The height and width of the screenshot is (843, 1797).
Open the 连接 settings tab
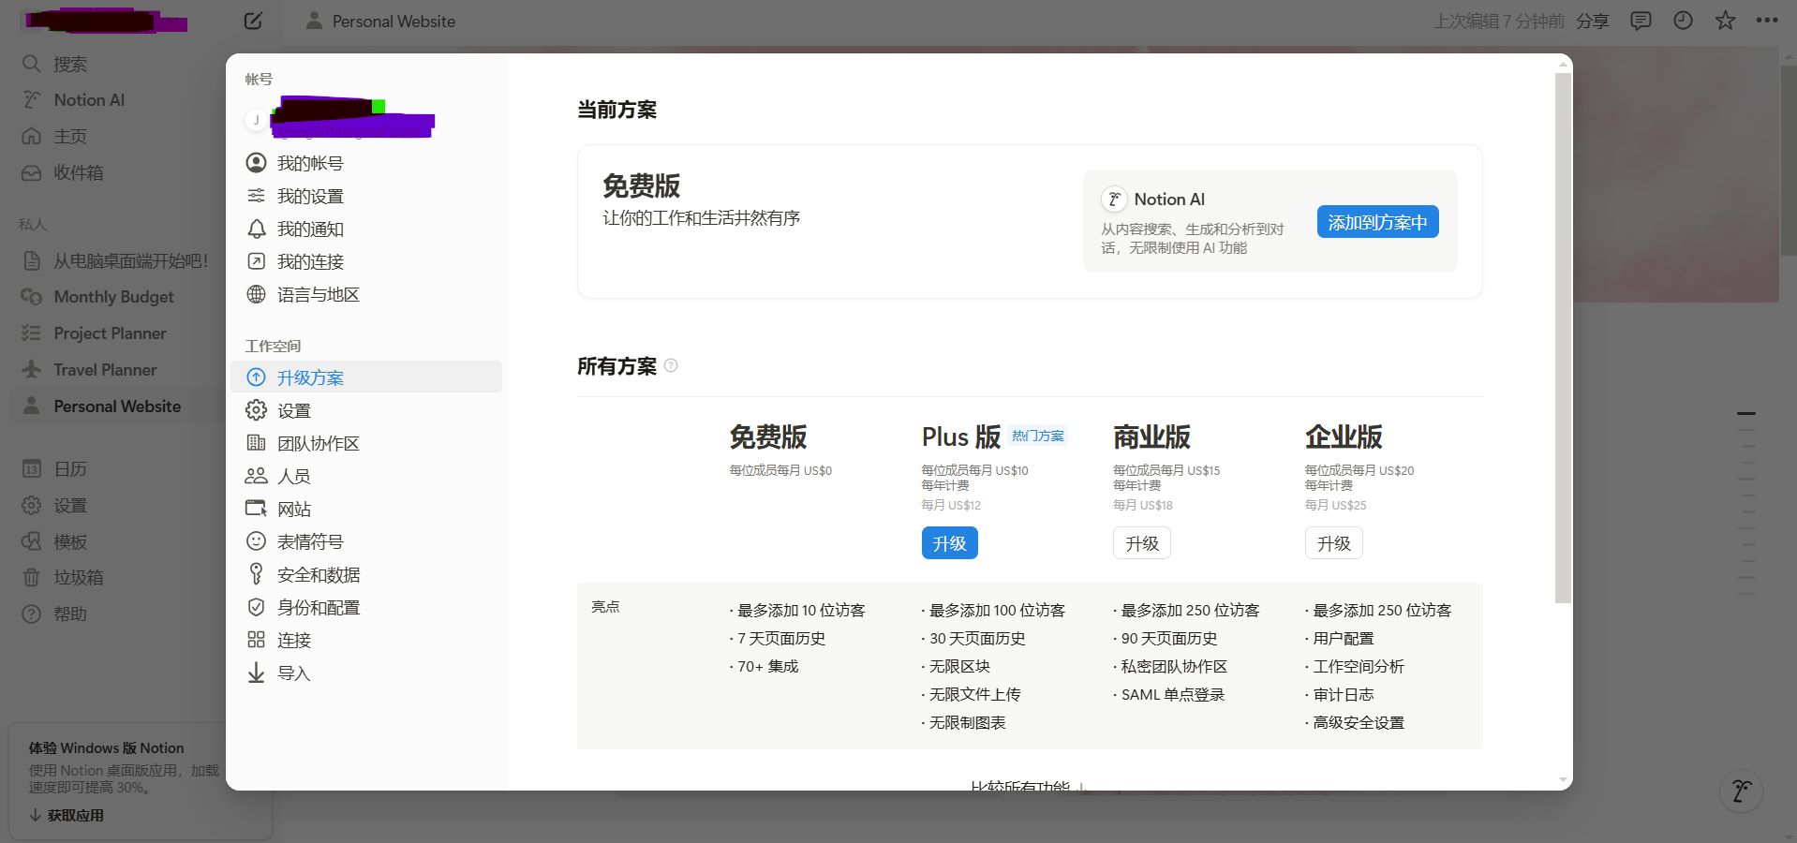[366, 640]
